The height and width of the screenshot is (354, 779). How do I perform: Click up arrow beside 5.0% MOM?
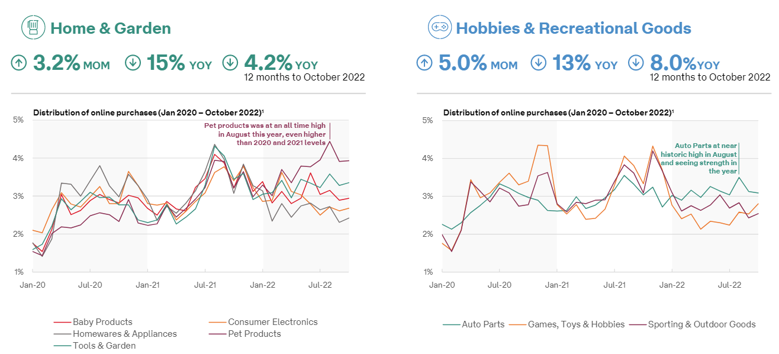pyautogui.click(x=424, y=63)
